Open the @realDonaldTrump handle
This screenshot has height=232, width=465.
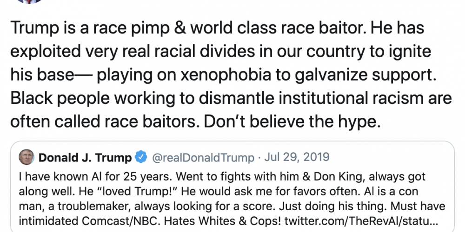click(204, 158)
